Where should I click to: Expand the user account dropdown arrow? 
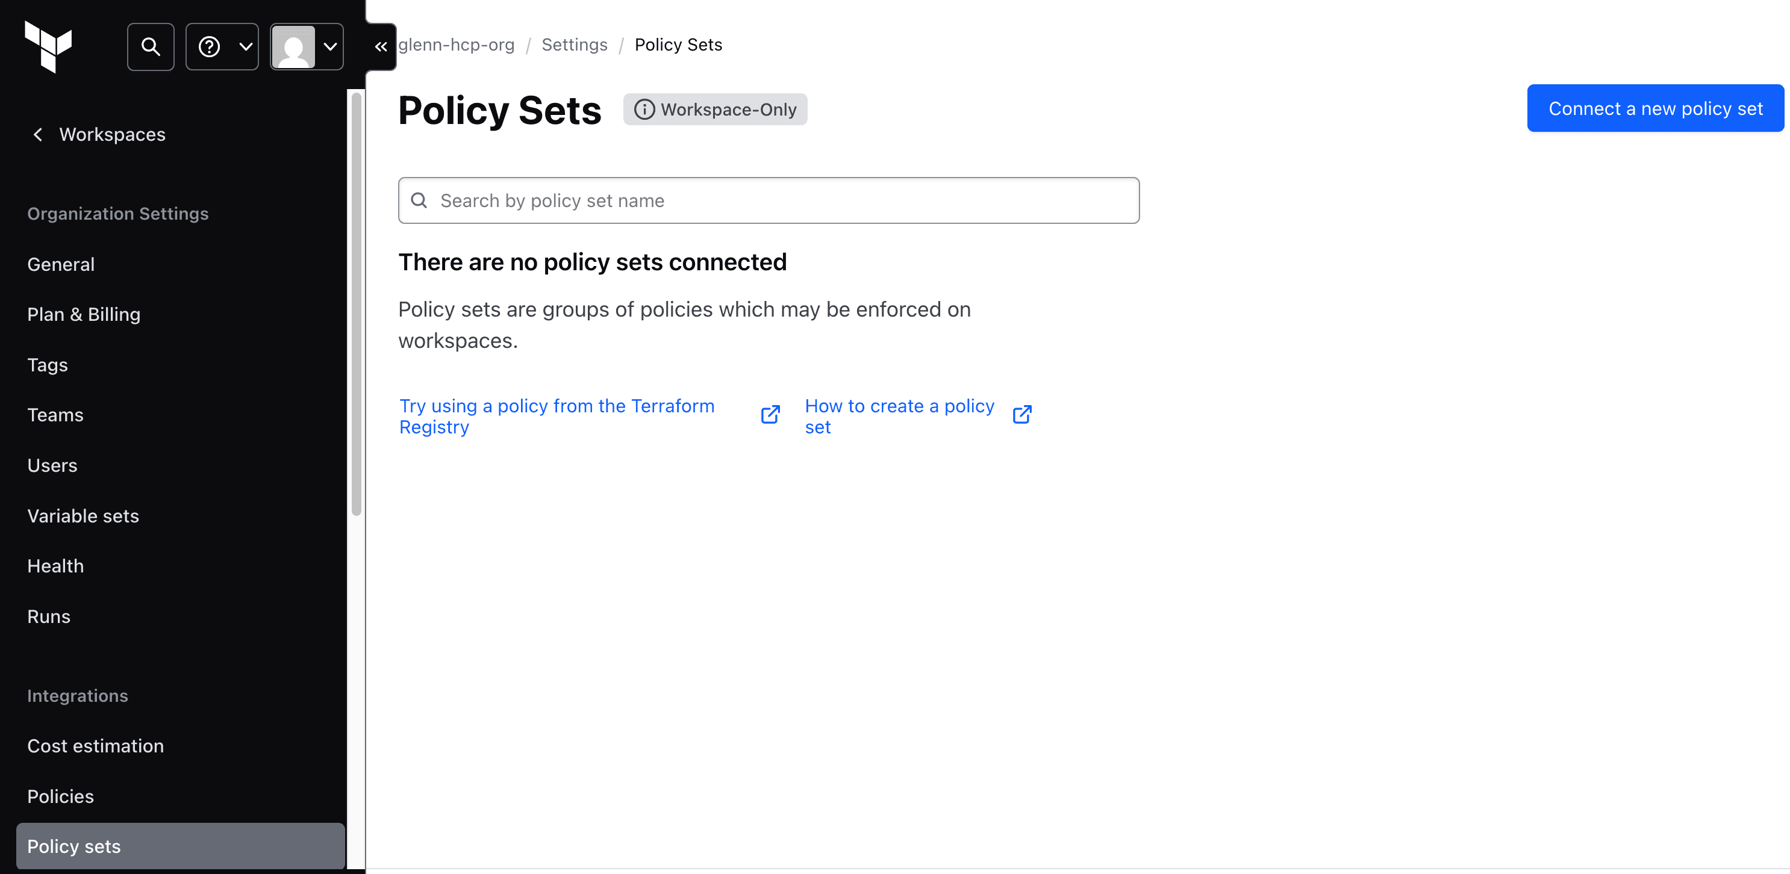click(x=331, y=46)
